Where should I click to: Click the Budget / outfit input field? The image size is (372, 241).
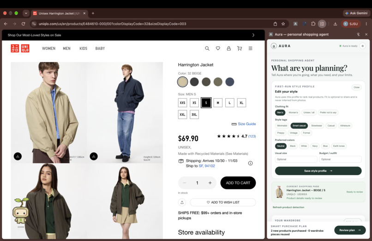pos(341,159)
